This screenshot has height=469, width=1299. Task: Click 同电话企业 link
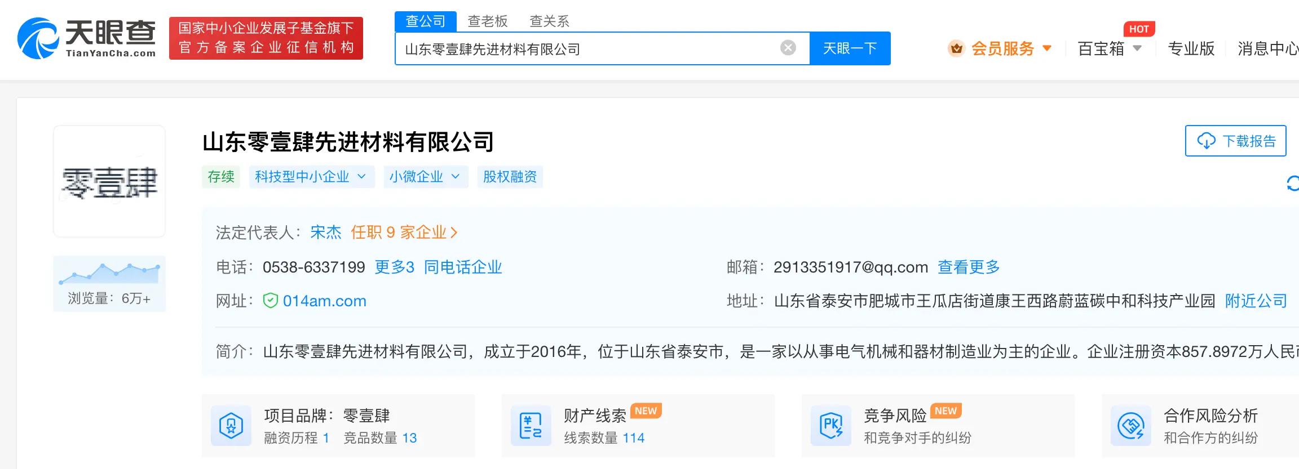click(x=463, y=267)
